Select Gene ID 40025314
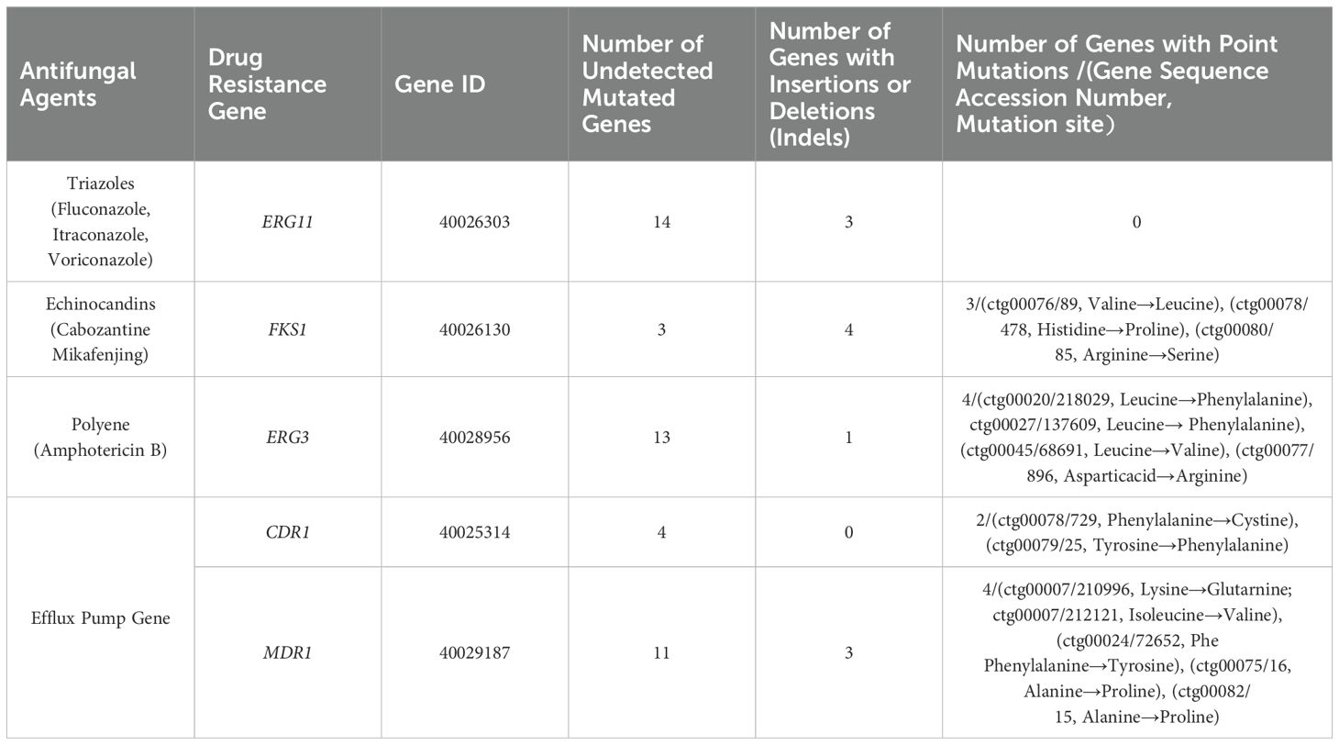1339x745 pixels. 474,532
